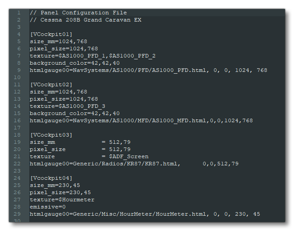Click line number 1 in the gutter
The image size is (294, 231).
pyautogui.click(x=19, y=13)
